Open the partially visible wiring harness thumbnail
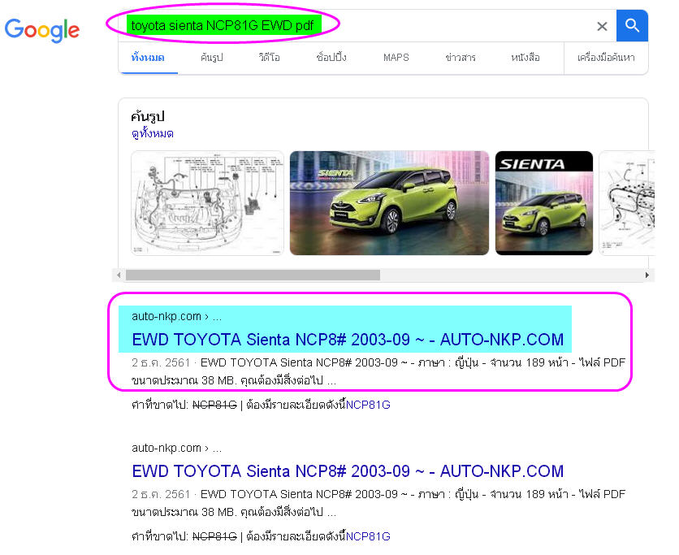This screenshot has width=679, height=555. point(626,203)
